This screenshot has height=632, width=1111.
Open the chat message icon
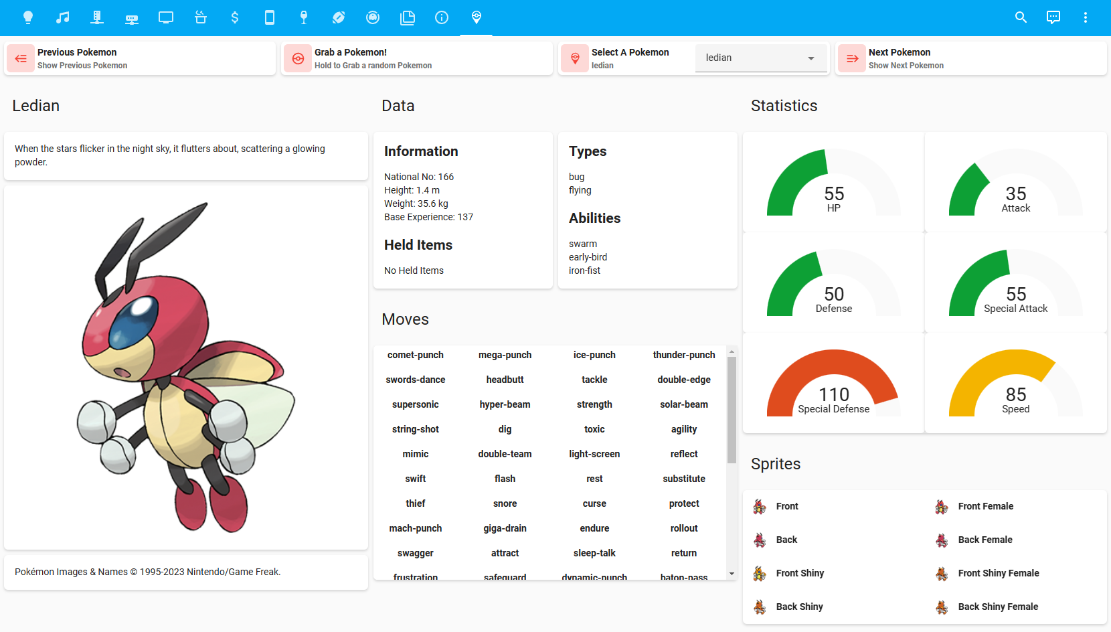1053,17
